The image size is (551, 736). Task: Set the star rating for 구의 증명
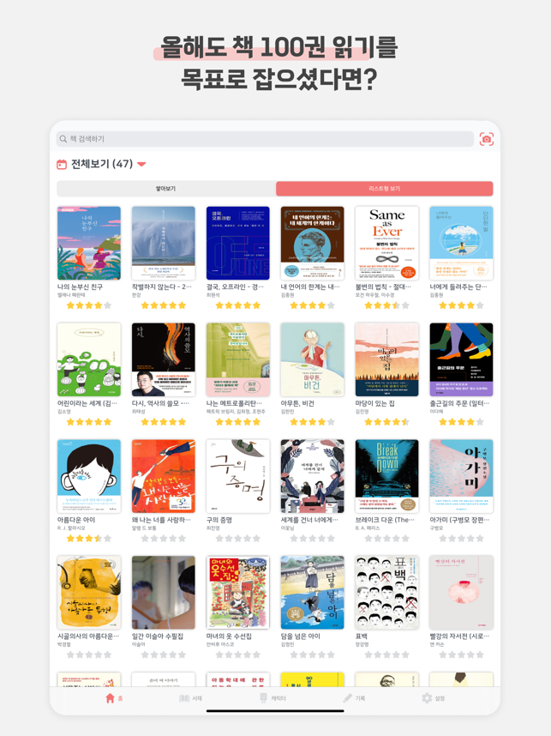[237, 539]
